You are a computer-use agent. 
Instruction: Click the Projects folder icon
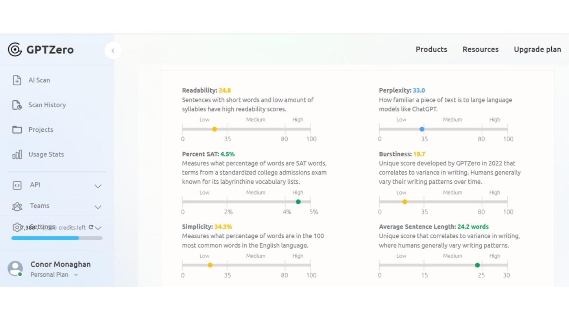(17, 129)
